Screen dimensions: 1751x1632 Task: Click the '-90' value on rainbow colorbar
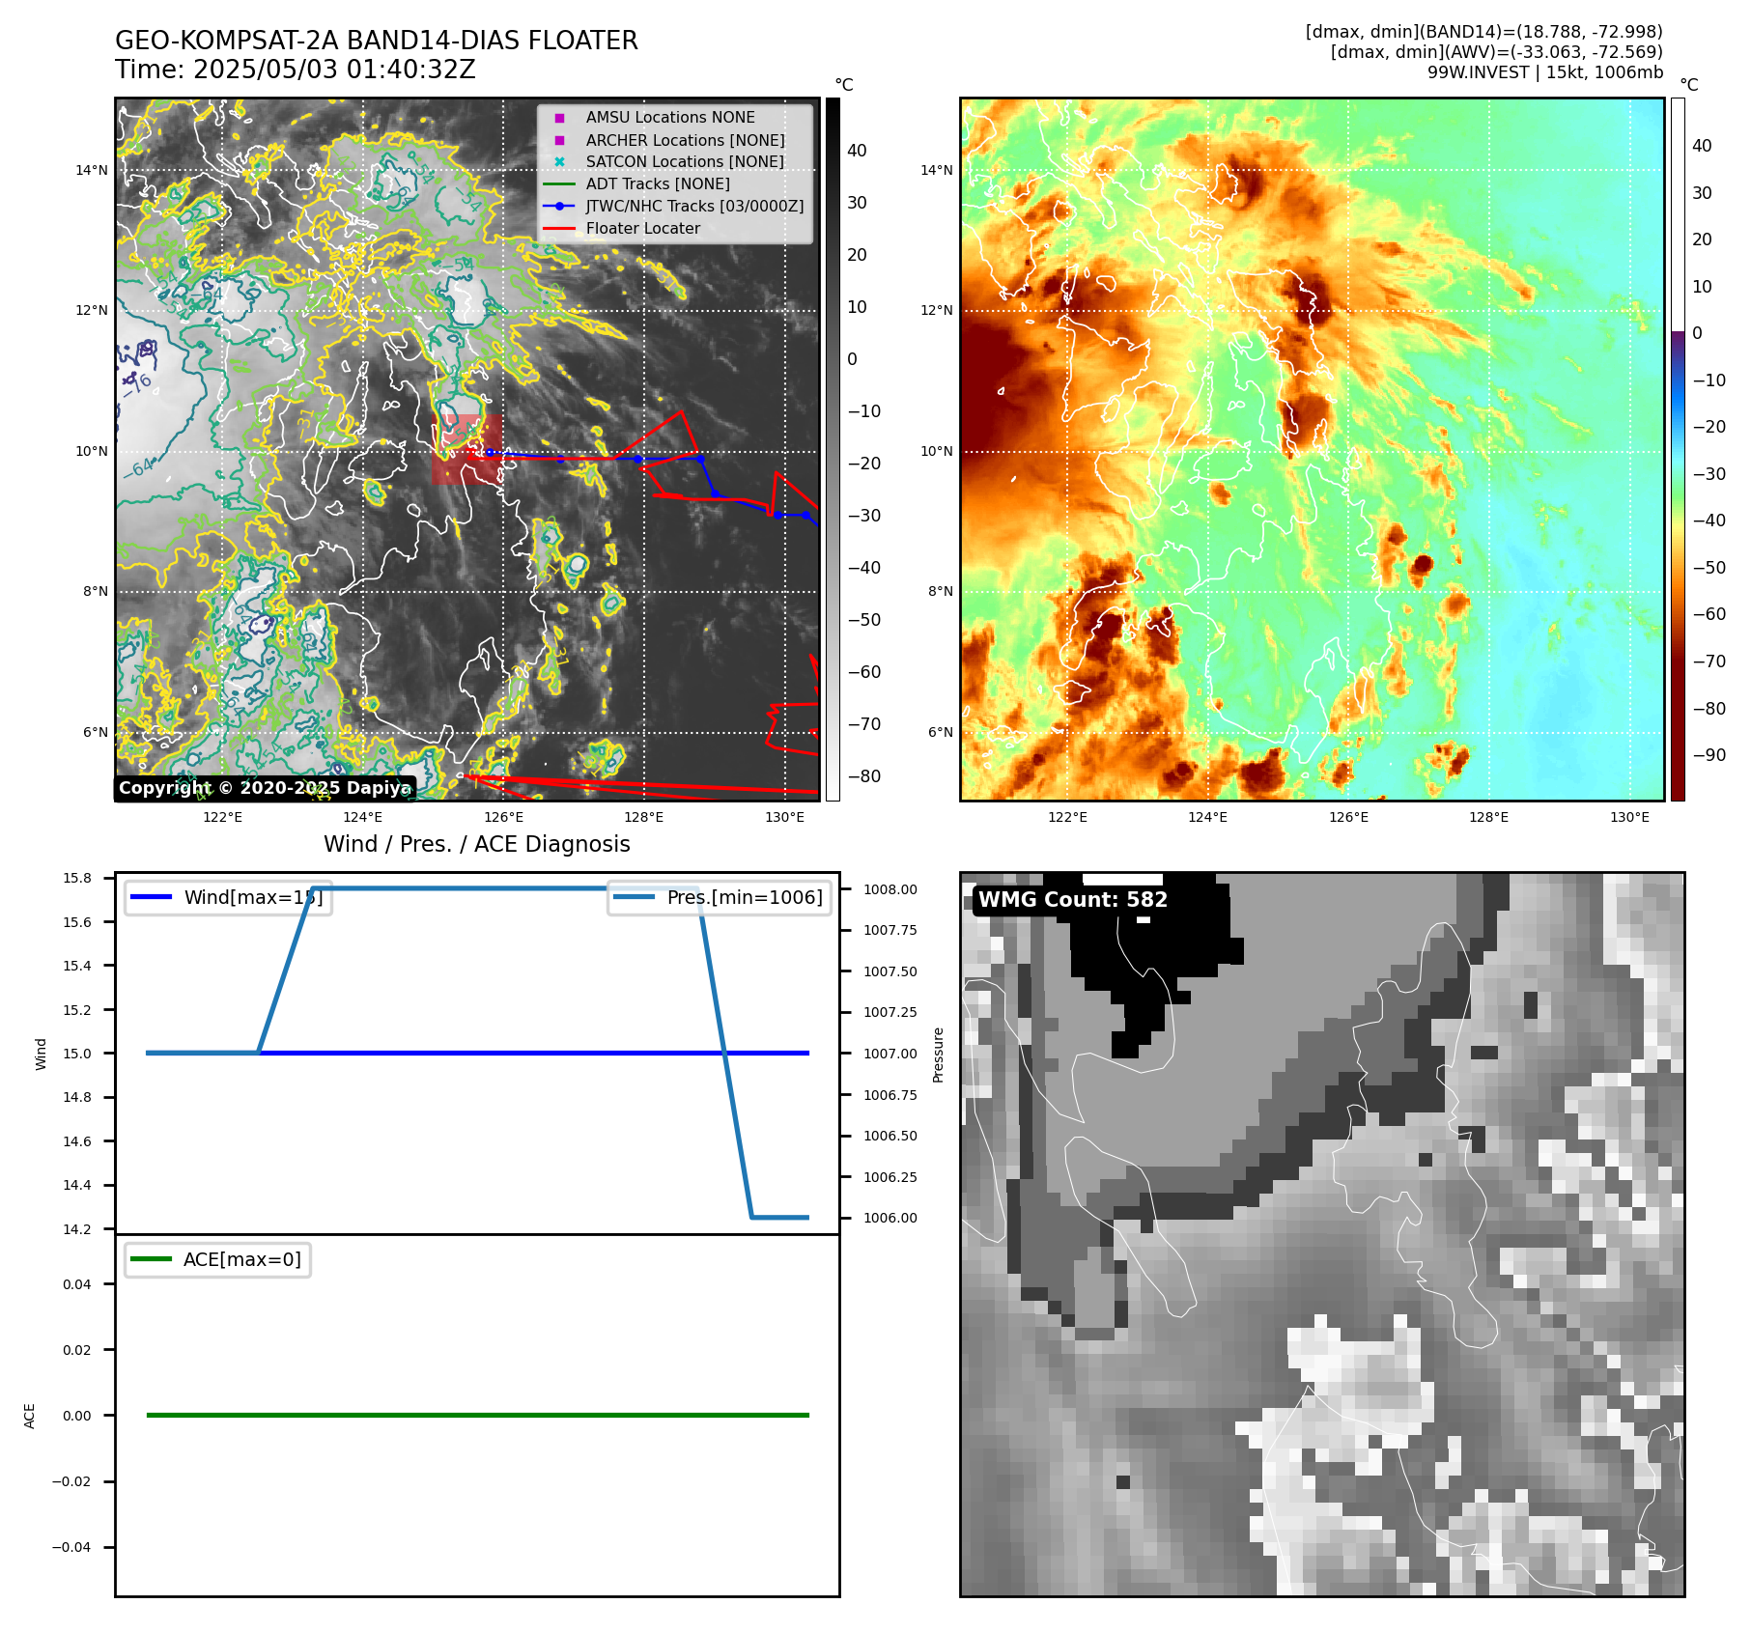point(1709,755)
